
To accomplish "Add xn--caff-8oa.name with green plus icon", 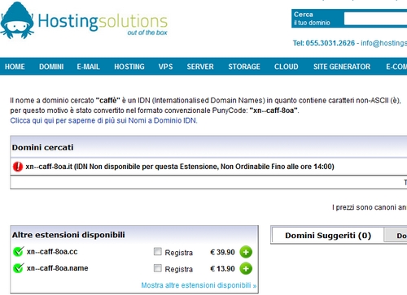I will point(246,269).
